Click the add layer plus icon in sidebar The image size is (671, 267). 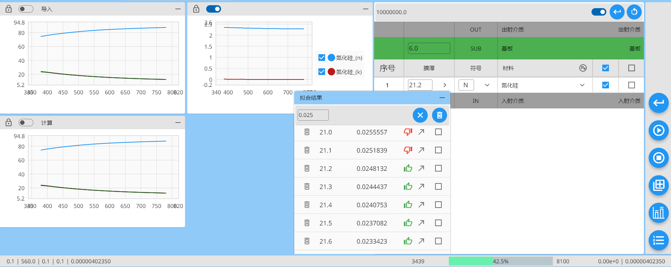[658, 185]
